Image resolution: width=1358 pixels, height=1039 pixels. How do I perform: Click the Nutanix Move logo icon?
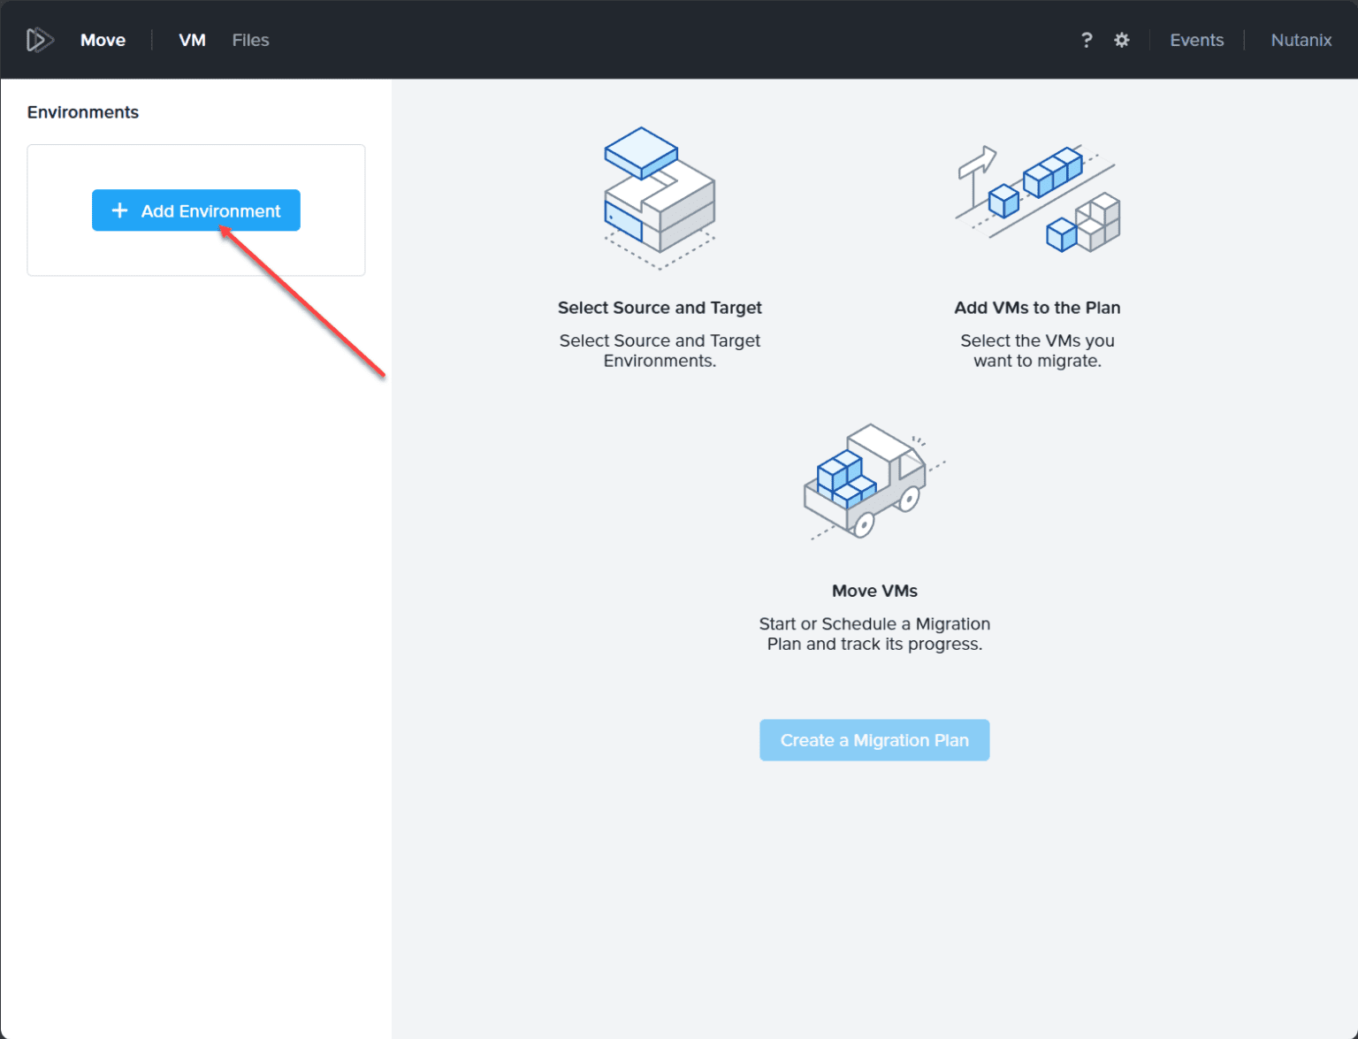click(39, 39)
